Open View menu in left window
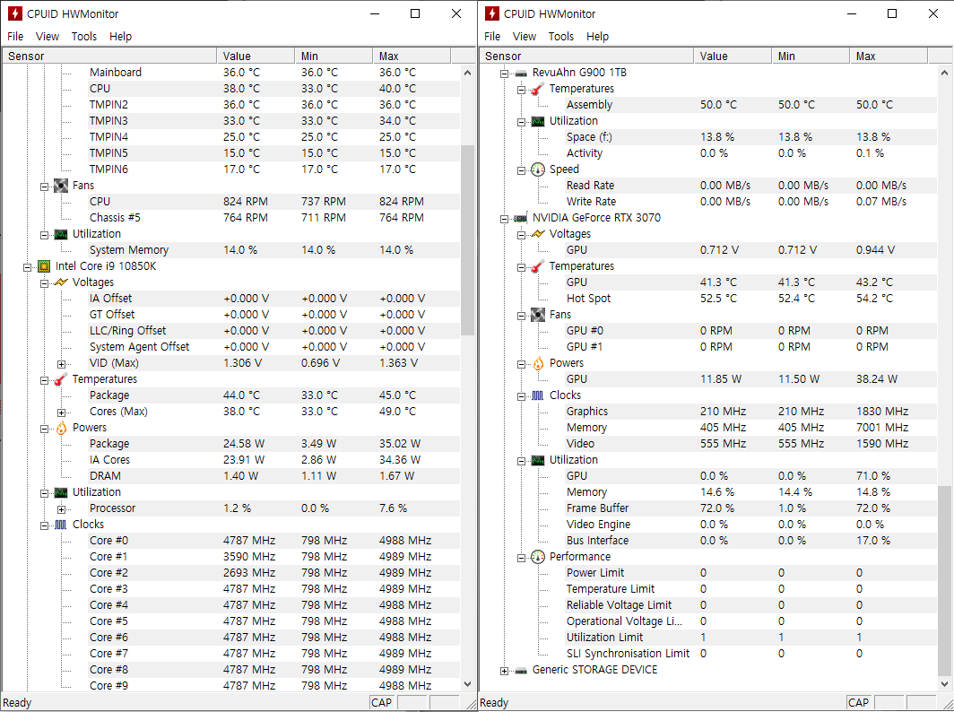 click(x=48, y=37)
